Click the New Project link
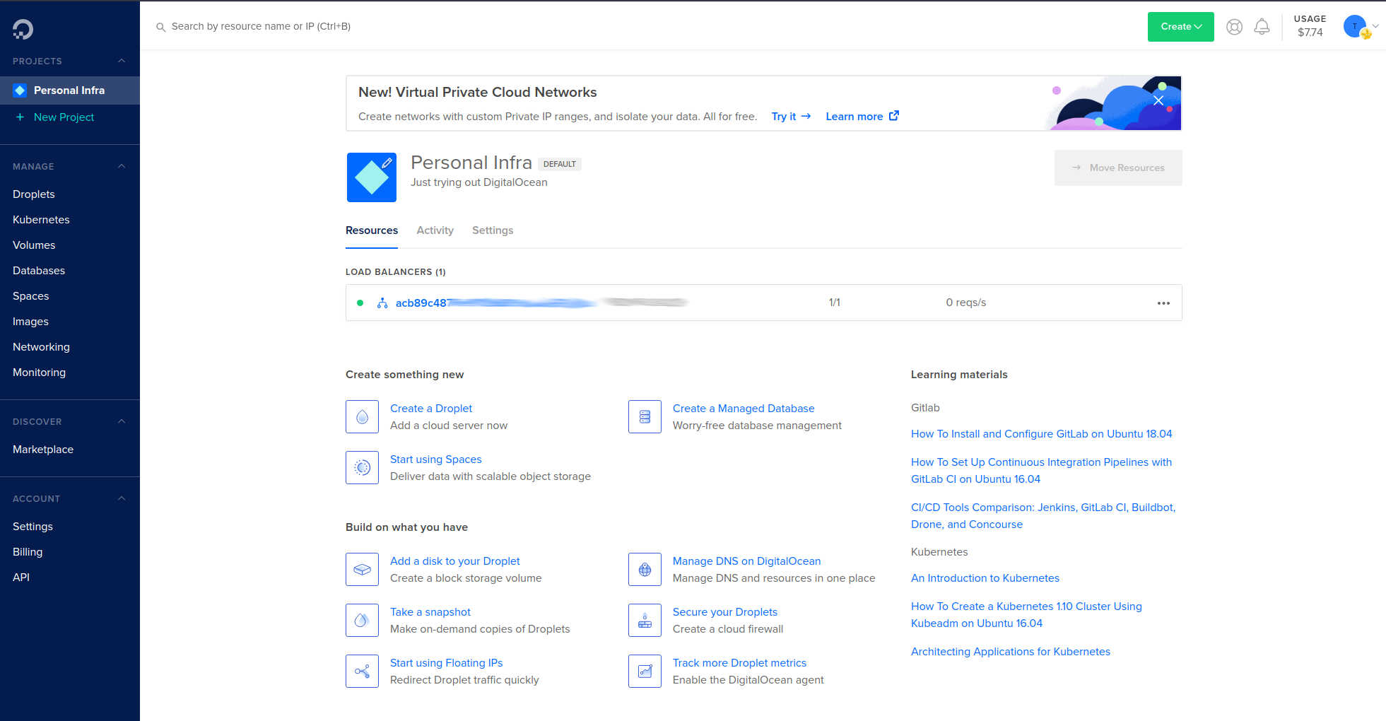This screenshot has width=1386, height=721. pos(64,117)
